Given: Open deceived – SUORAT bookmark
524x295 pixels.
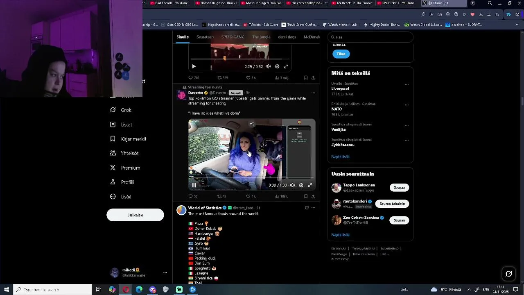Looking at the screenshot, I should 464,25.
